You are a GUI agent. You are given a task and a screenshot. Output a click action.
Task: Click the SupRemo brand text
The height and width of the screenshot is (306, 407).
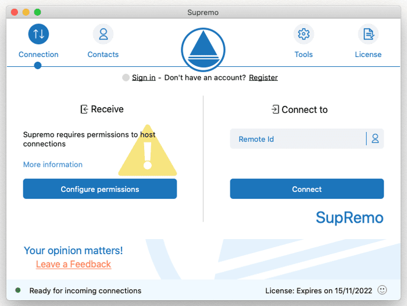pos(349,218)
